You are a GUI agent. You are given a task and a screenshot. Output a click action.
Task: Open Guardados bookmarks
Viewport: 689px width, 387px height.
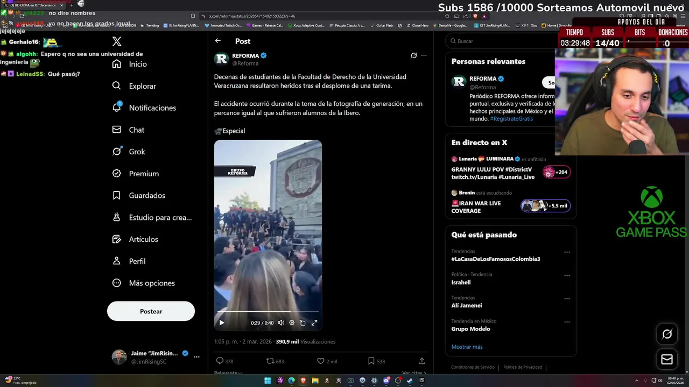coord(138,196)
